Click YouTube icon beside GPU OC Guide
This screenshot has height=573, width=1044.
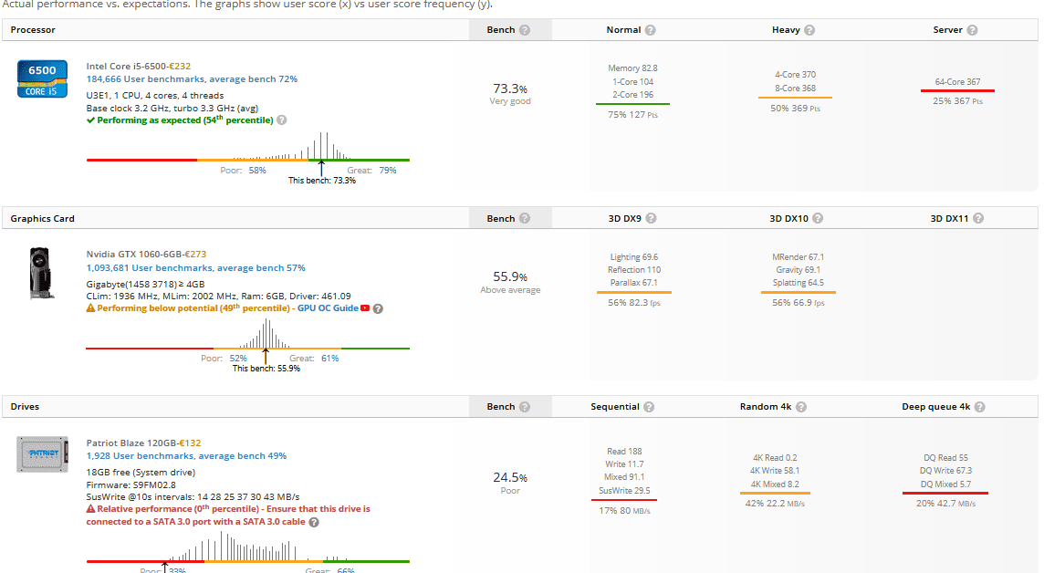[365, 308]
